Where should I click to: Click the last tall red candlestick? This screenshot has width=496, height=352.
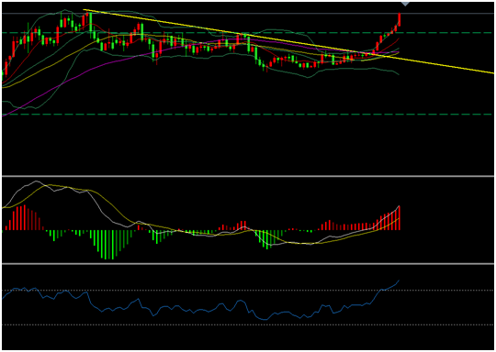400,19
